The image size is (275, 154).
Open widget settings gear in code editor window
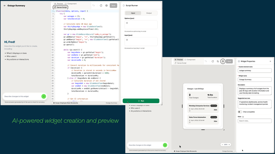(x=107, y=5)
